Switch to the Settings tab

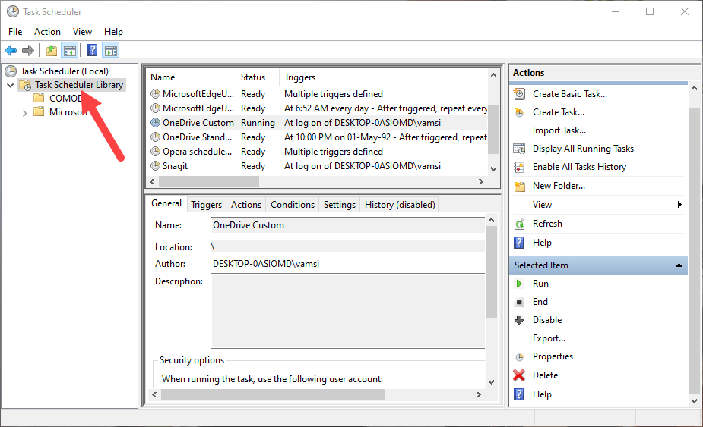point(340,205)
